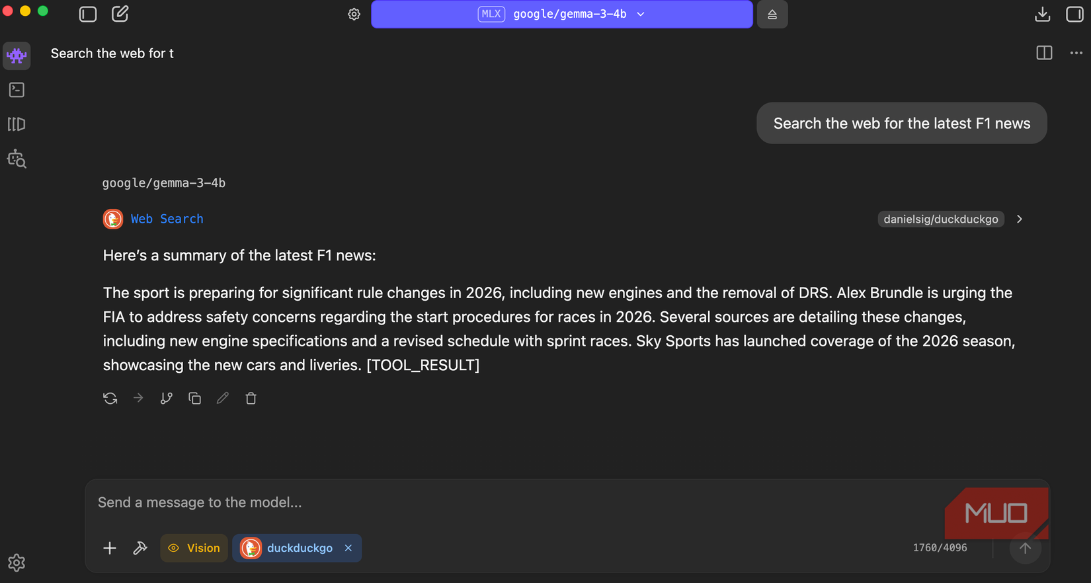1091x583 pixels.
Task: Regenerate the assistant response
Action: coord(110,398)
